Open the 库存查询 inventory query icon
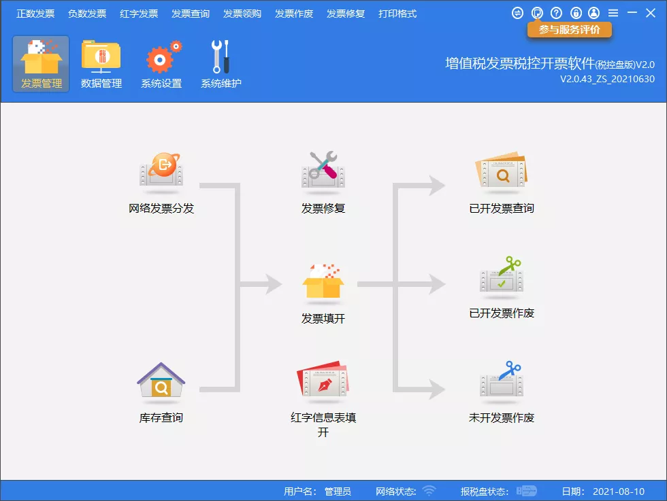The height and width of the screenshot is (501, 667). [x=161, y=383]
